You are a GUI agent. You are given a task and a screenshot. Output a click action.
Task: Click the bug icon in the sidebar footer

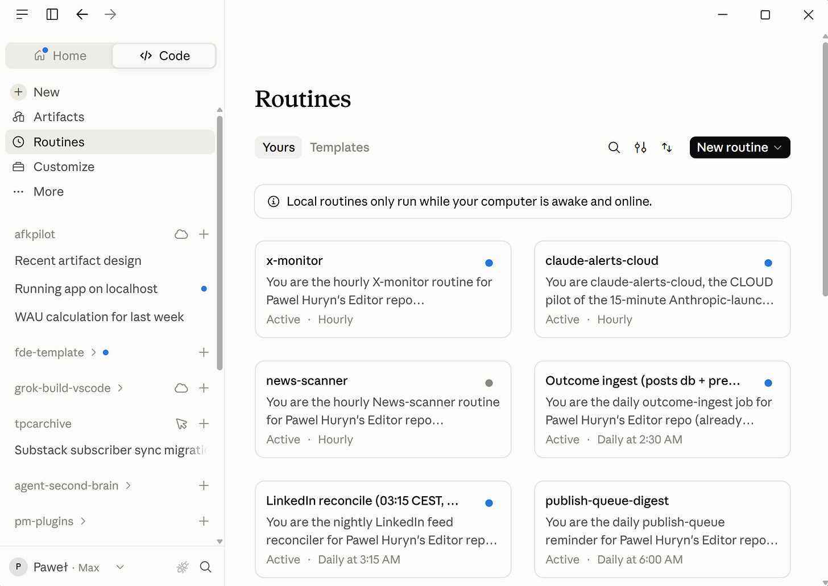click(183, 567)
